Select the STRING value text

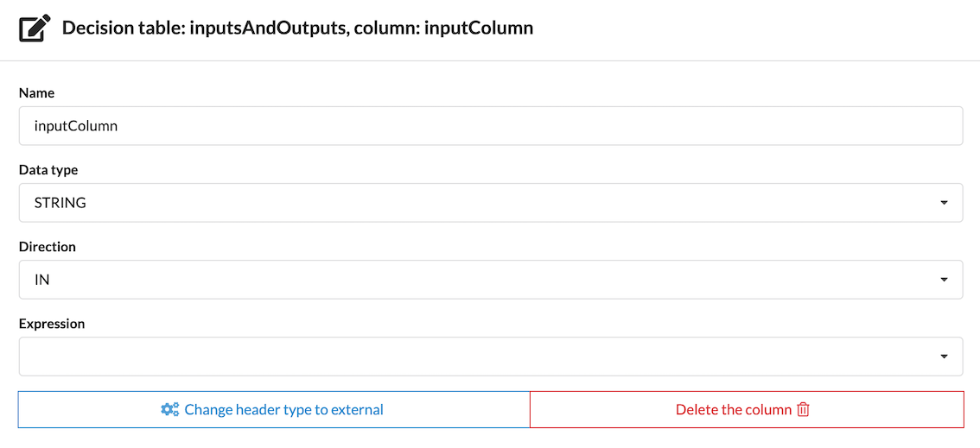[60, 203]
